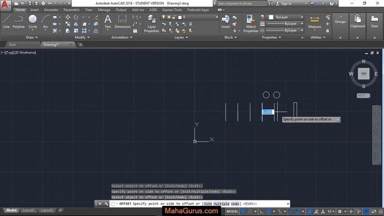Toggle layer freeze sun icon
This screenshot has width=384, height=216.
point(169,17)
